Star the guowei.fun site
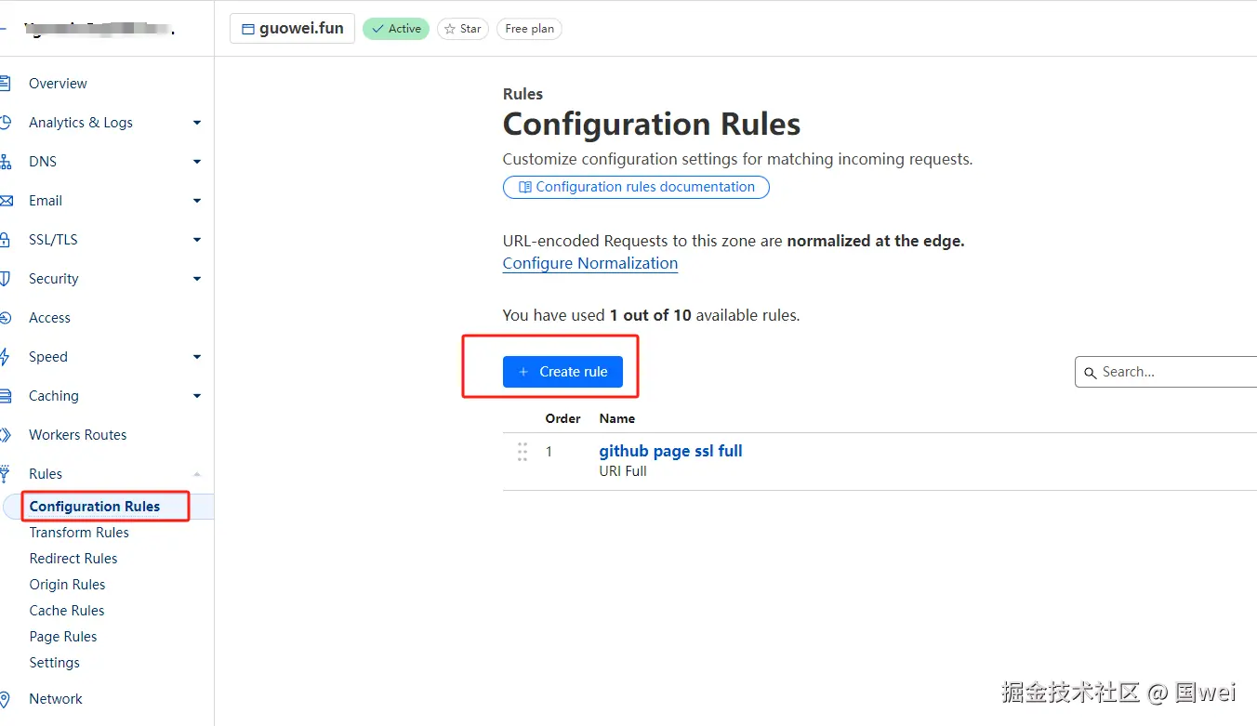 point(463,29)
